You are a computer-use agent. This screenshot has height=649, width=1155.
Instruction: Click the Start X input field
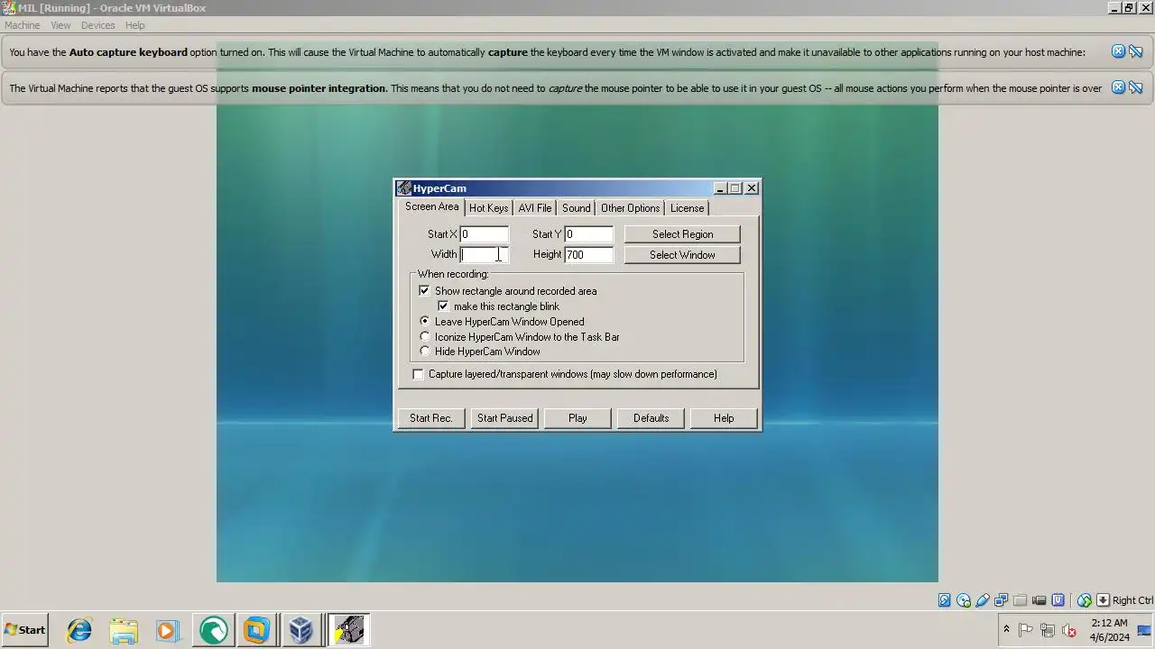pos(485,234)
